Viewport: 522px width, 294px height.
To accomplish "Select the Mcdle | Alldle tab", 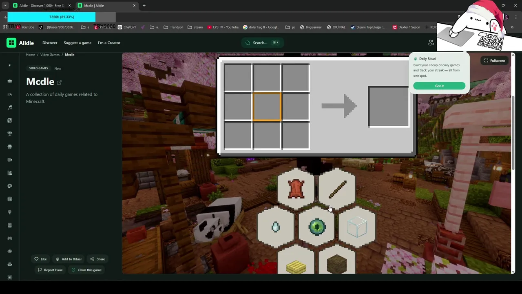I will click(x=107, y=5).
